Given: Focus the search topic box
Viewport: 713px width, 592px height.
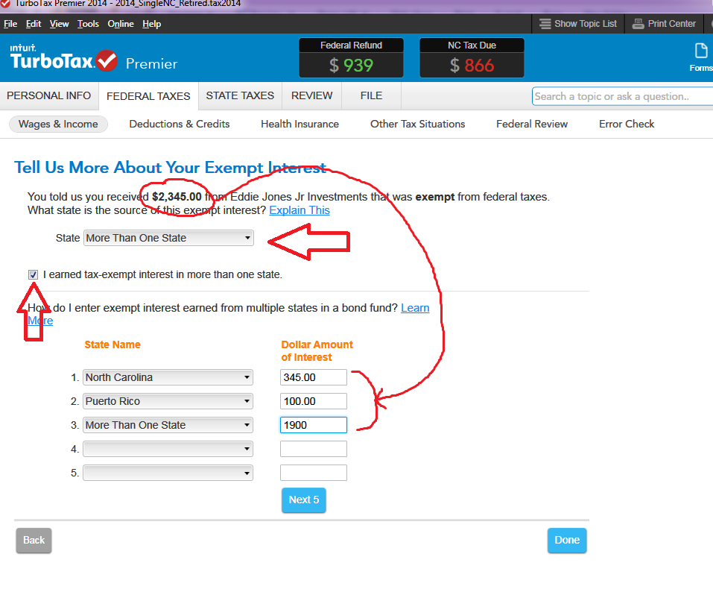Looking at the screenshot, I should pos(621,96).
